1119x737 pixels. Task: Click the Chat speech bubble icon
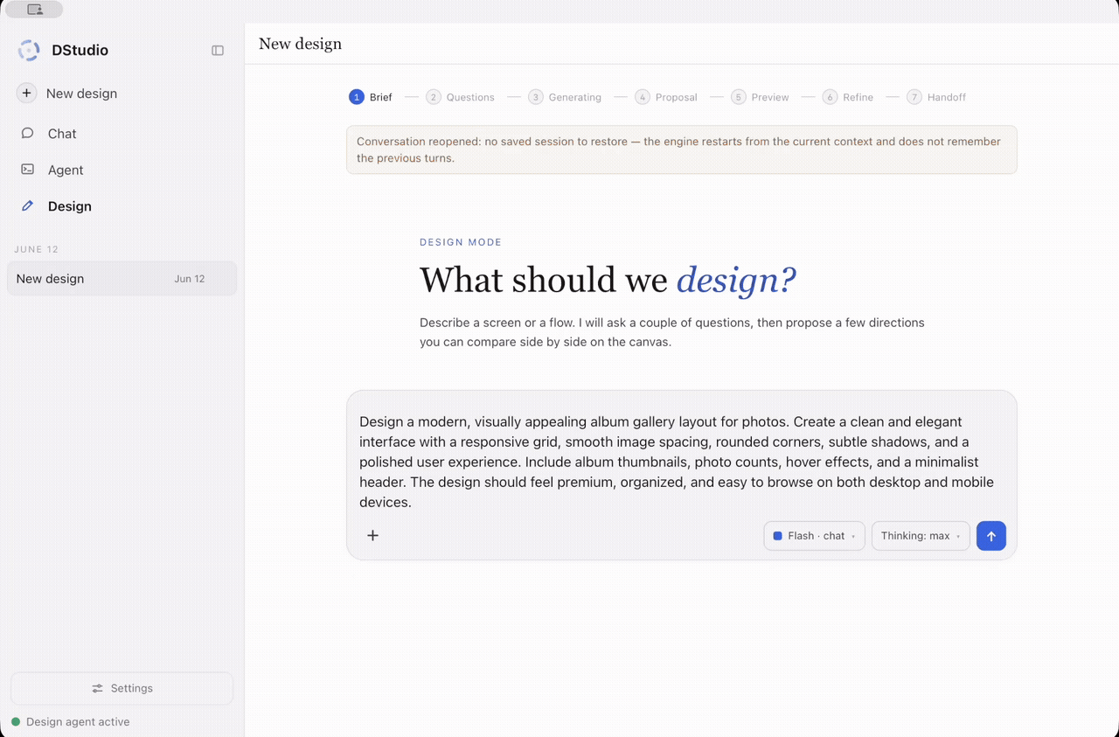27,134
